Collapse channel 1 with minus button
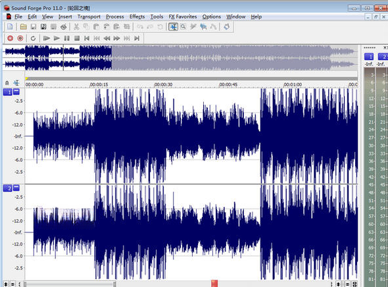The image size is (388, 287). pyautogui.click(x=16, y=91)
